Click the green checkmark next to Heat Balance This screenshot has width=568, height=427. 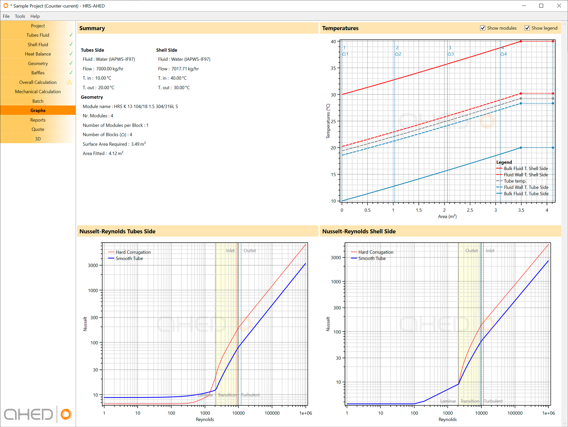(x=71, y=54)
